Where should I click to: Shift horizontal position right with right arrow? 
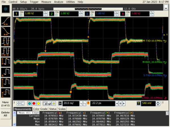(124, 104)
